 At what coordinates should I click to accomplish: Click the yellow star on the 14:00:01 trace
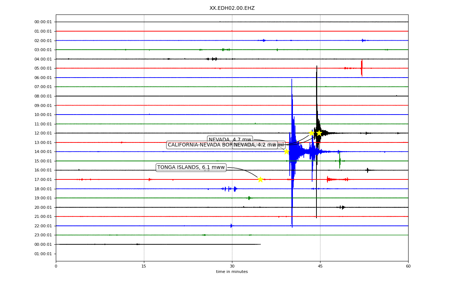pyautogui.click(x=286, y=152)
